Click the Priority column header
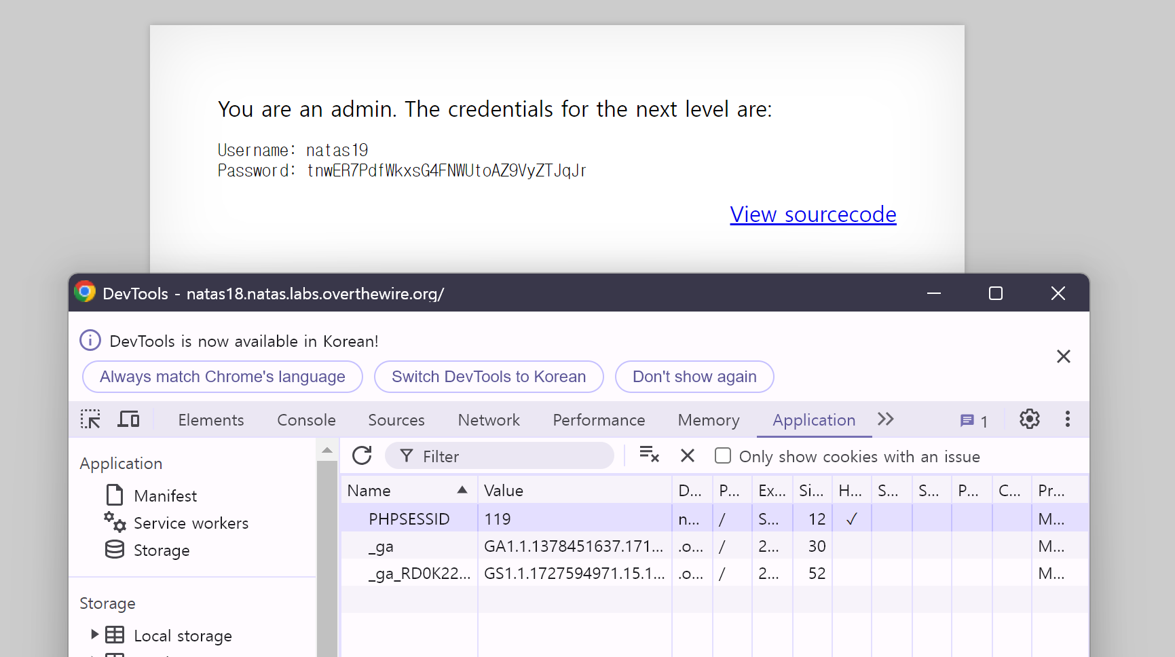 click(x=1060, y=490)
